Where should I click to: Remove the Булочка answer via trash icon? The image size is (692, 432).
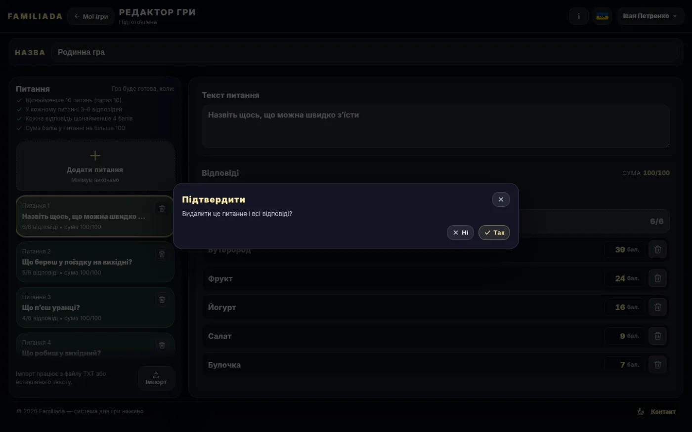(x=657, y=365)
